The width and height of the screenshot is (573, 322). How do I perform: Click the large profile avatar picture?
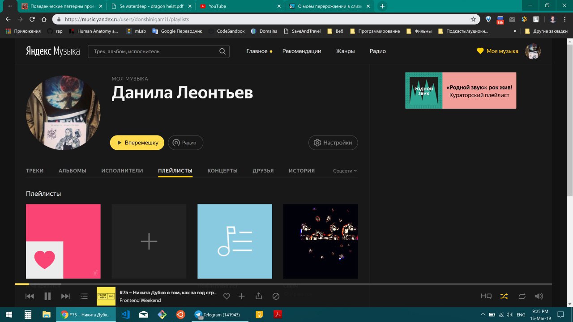point(63,113)
